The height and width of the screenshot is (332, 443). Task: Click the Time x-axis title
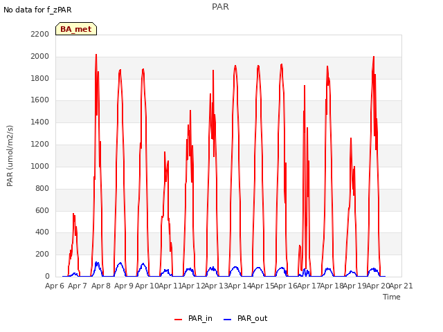pyautogui.click(x=392, y=297)
